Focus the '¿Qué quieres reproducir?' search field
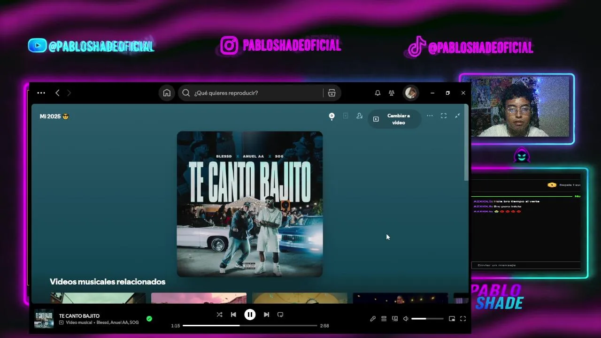601x338 pixels. [250, 93]
